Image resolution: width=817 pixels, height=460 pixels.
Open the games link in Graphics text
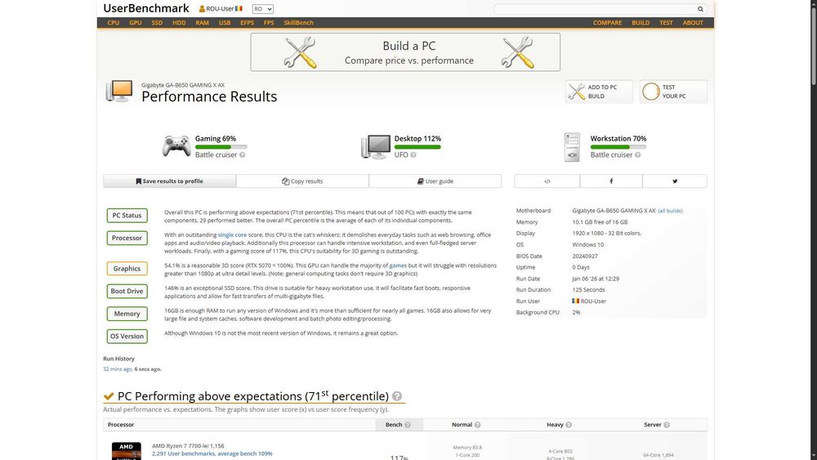[x=398, y=266]
